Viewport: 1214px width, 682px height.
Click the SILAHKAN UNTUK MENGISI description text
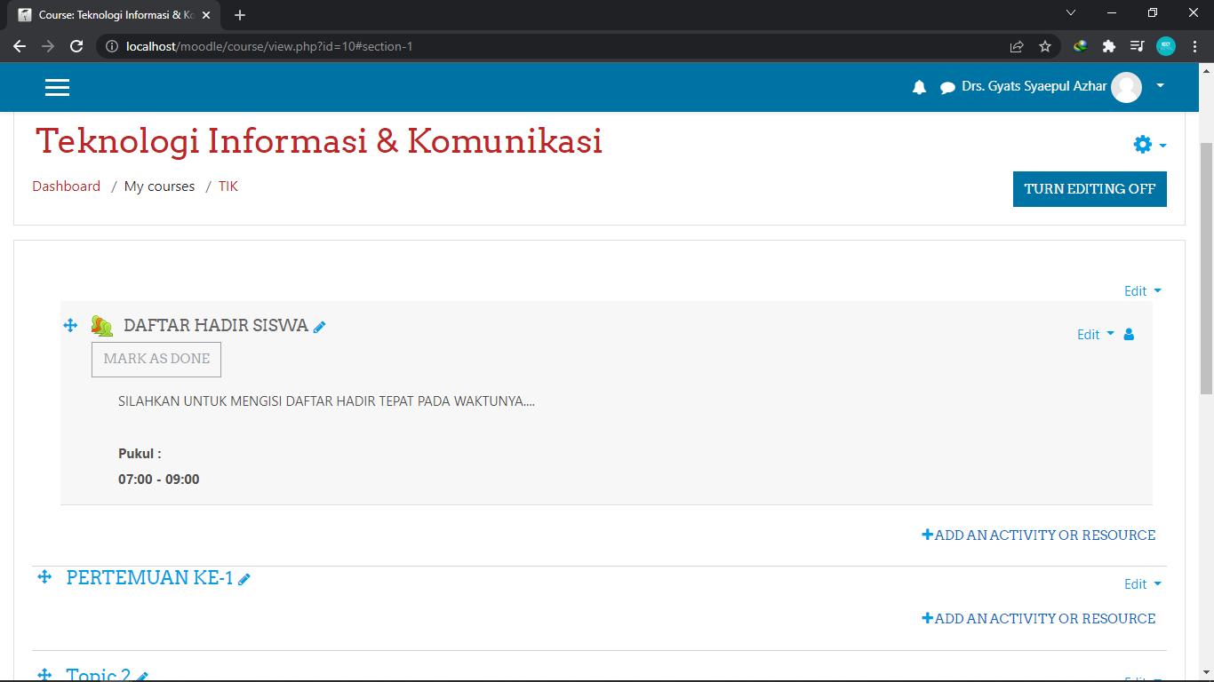(326, 401)
